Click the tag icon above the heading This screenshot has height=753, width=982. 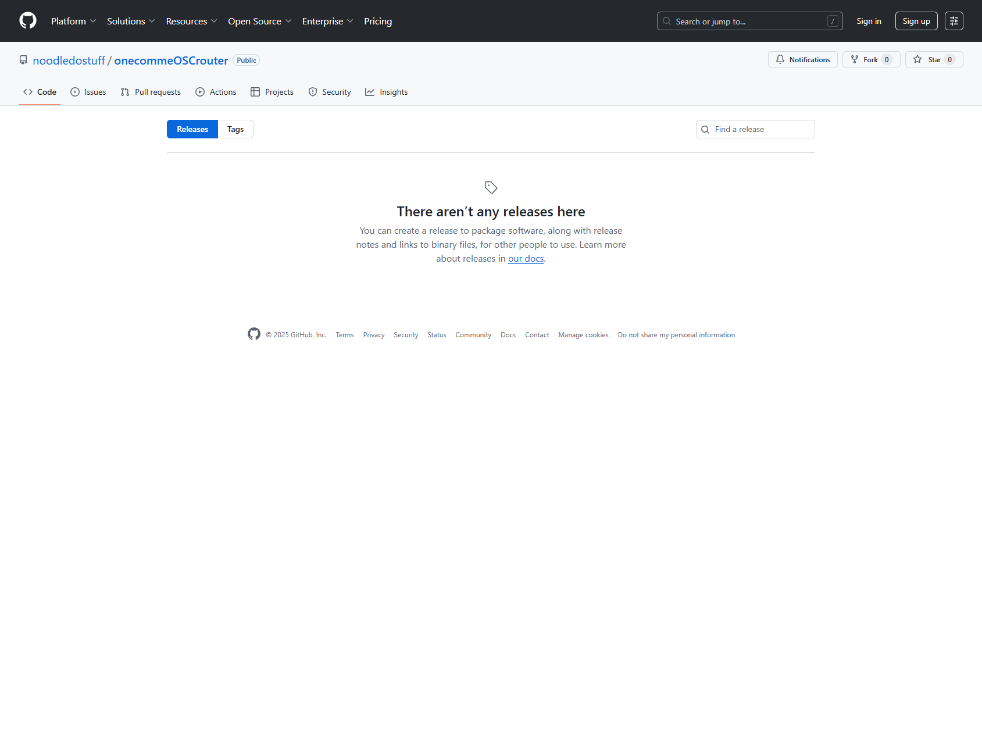[x=491, y=188]
